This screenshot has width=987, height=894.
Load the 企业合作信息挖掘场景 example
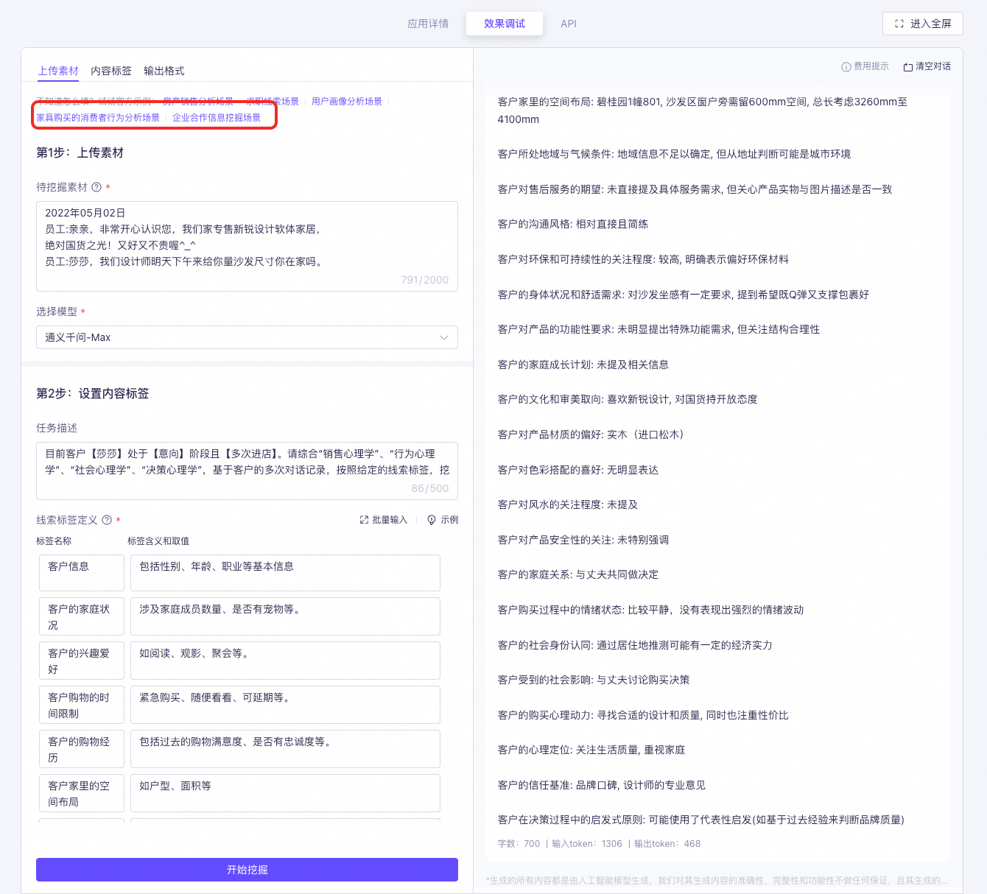[217, 118]
